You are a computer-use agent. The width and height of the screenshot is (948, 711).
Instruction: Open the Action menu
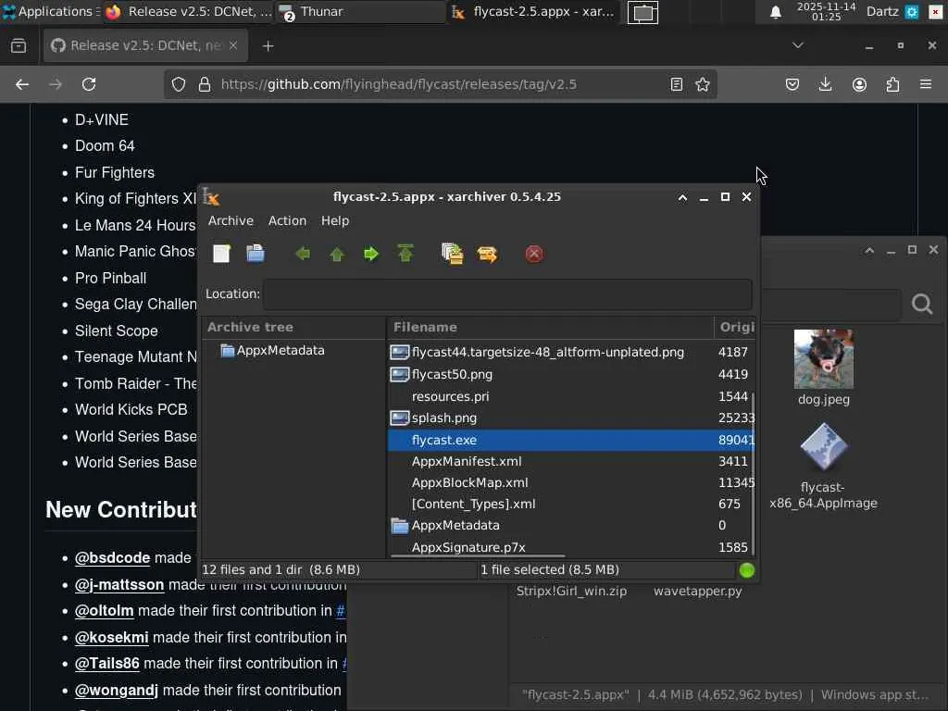[287, 220]
